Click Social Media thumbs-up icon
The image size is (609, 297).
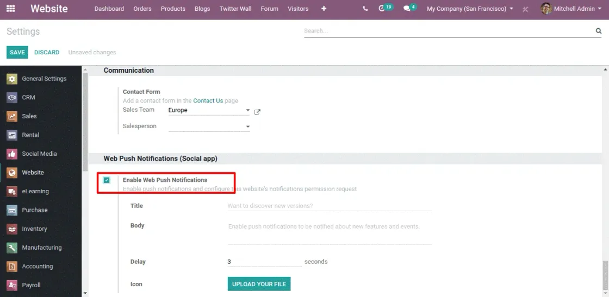[x=12, y=154]
